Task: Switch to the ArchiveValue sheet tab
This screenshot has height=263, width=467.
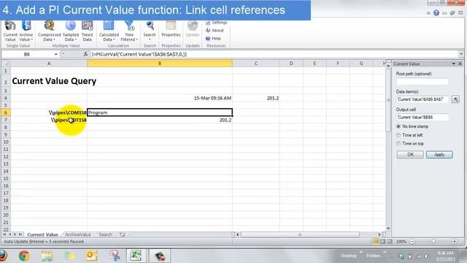Action: (78, 235)
